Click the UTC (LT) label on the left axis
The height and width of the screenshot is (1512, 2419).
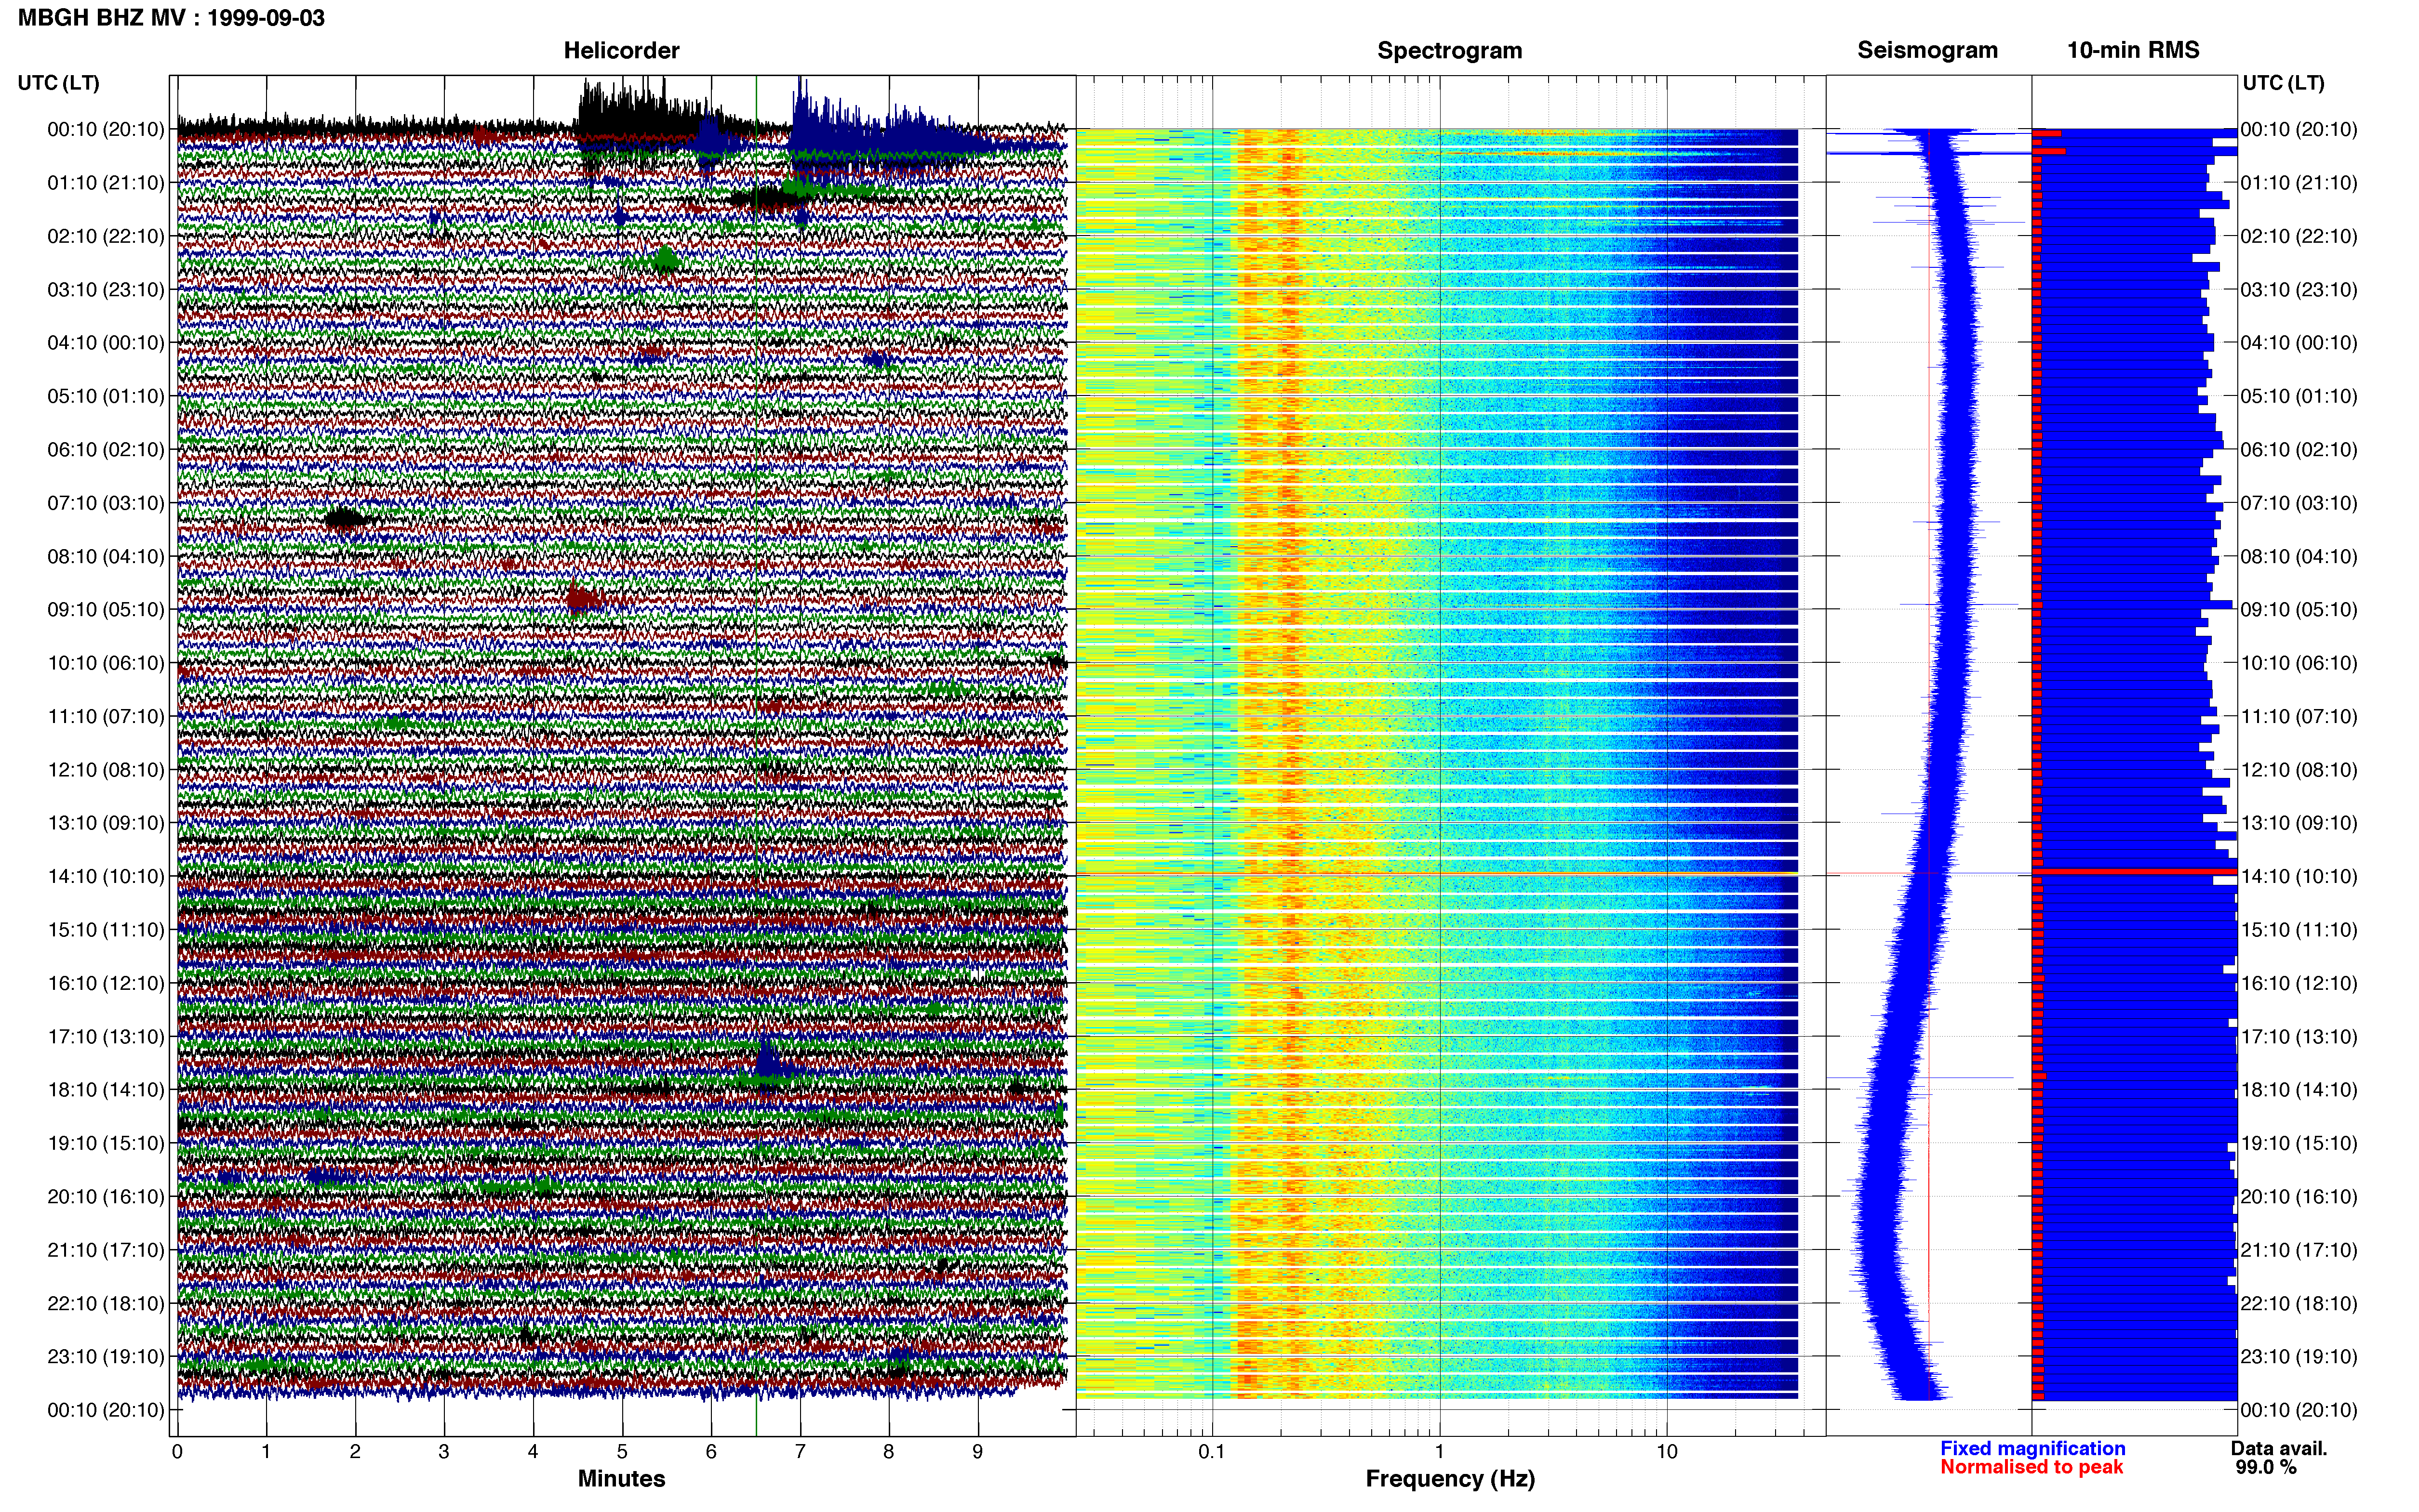[x=58, y=83]
